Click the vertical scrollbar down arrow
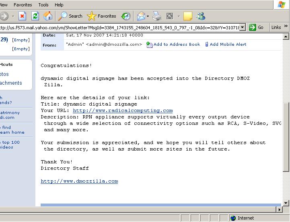This screenshot has width=290, height=222. [x=286, y=203]
